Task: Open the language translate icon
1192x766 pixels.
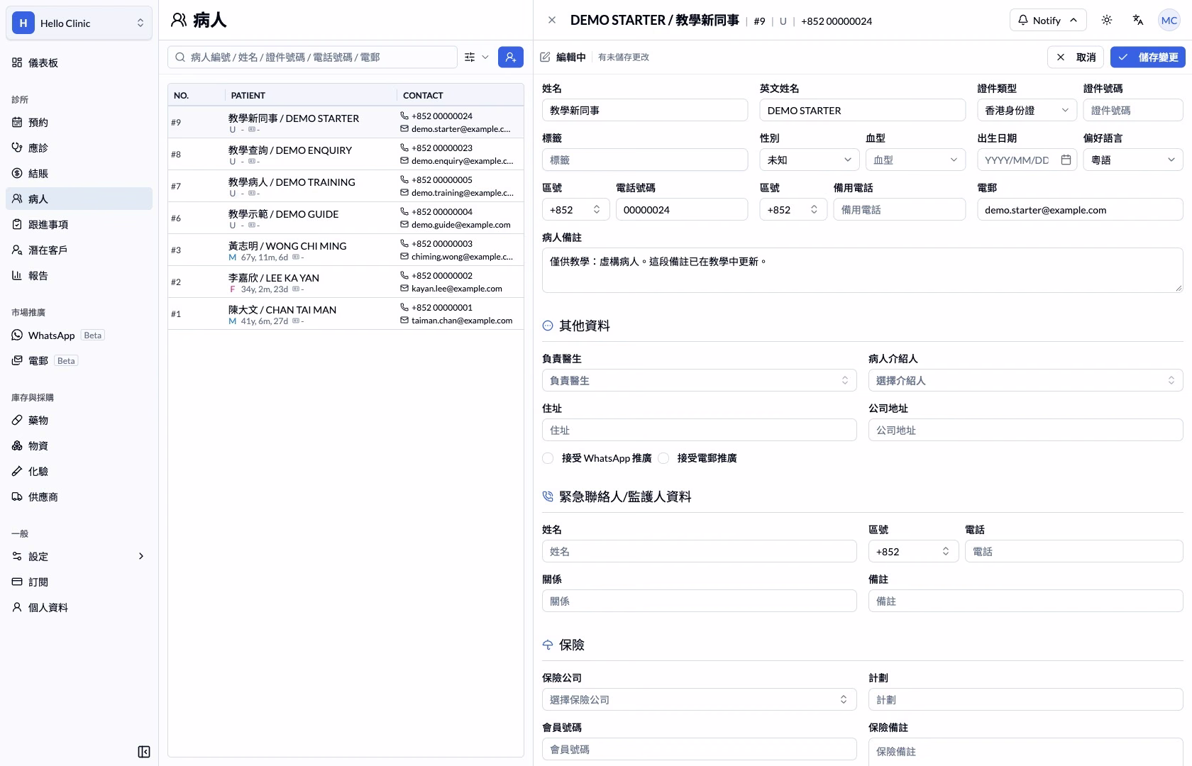Action: (1138, 21)
